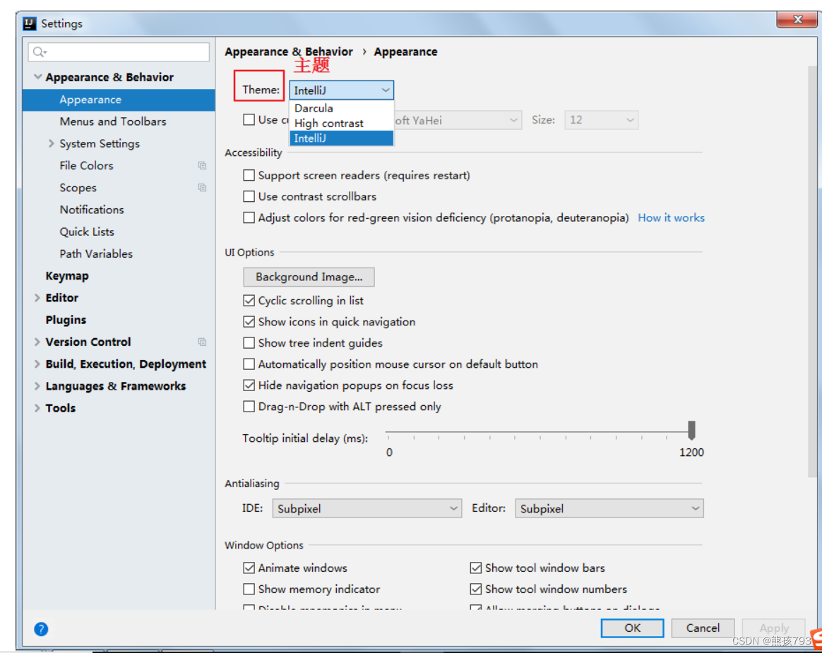Viewport: 822px width, 653px height.
Task: Open Notifications settings page
Action: (92, 210)
